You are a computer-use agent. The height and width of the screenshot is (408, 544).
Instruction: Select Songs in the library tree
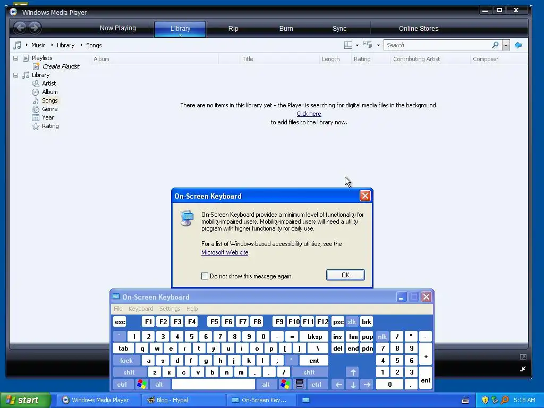point(49,100)
